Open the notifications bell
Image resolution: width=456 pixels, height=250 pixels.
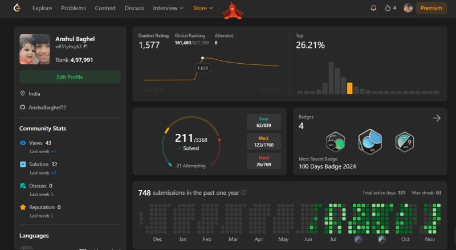coord(373,8)
